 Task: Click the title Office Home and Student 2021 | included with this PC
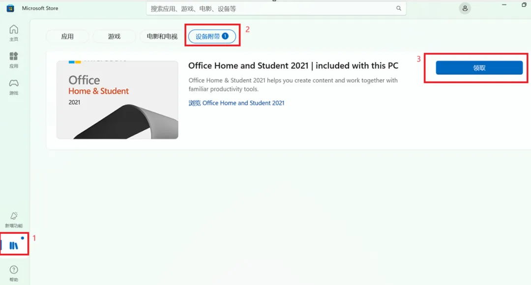(x=293, y=66)
